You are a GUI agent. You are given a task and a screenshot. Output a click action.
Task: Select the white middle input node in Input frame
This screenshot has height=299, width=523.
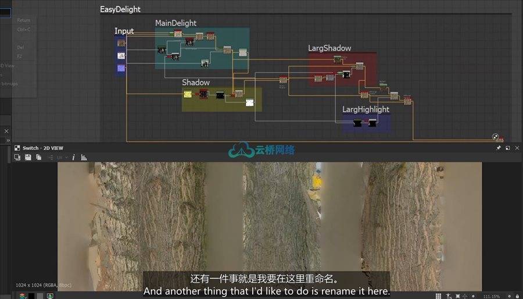(x=121, y=56)
